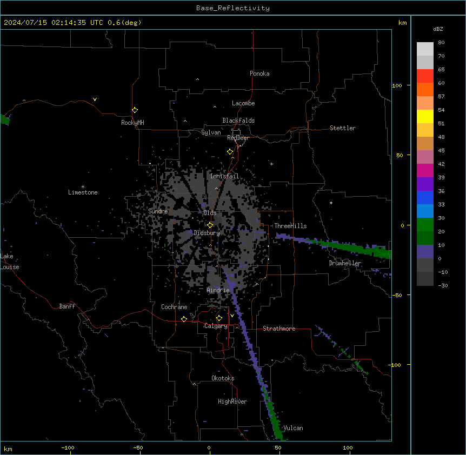Click the Cochrane label
Viewport: 466px width, 455px height.
(174, 307)
